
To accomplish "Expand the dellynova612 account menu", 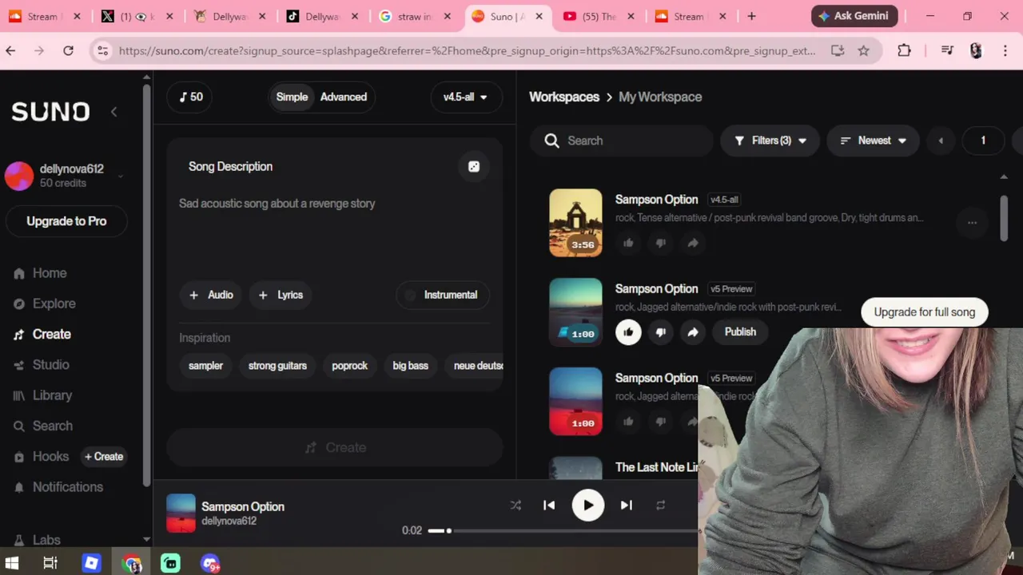I will [x=120, y=176].
